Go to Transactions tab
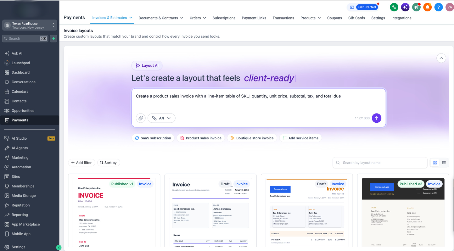This screenshot has width=454, height=251. [x=283, y=18]
